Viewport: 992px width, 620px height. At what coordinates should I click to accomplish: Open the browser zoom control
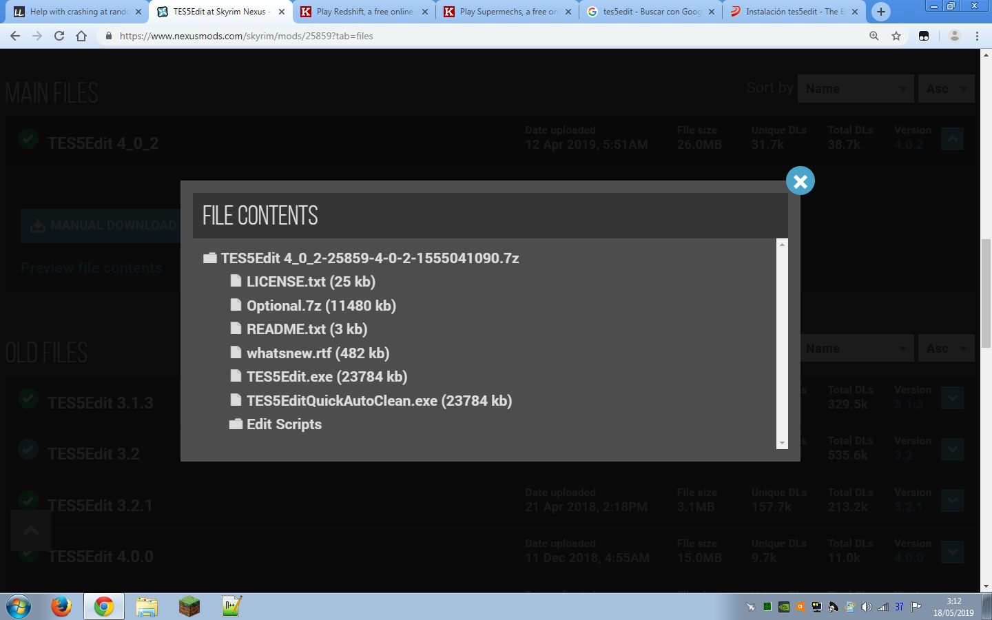[x=874, y=36]
